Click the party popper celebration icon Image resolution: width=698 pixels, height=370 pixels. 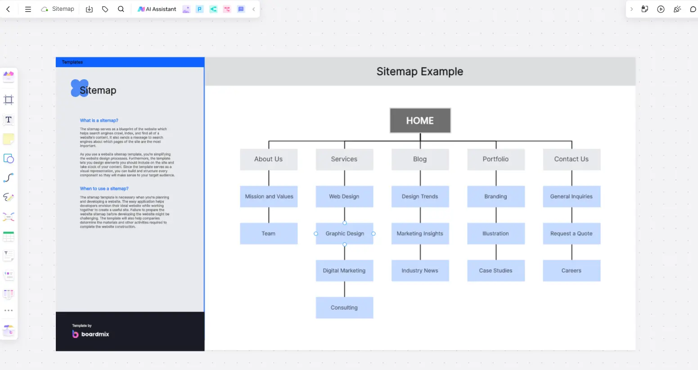pyautogui.click(x=677, y=9)
